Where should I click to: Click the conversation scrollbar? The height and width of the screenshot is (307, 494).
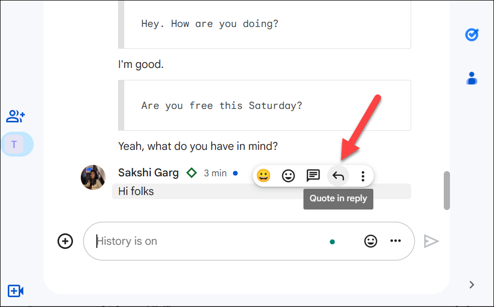click(446, 192)
